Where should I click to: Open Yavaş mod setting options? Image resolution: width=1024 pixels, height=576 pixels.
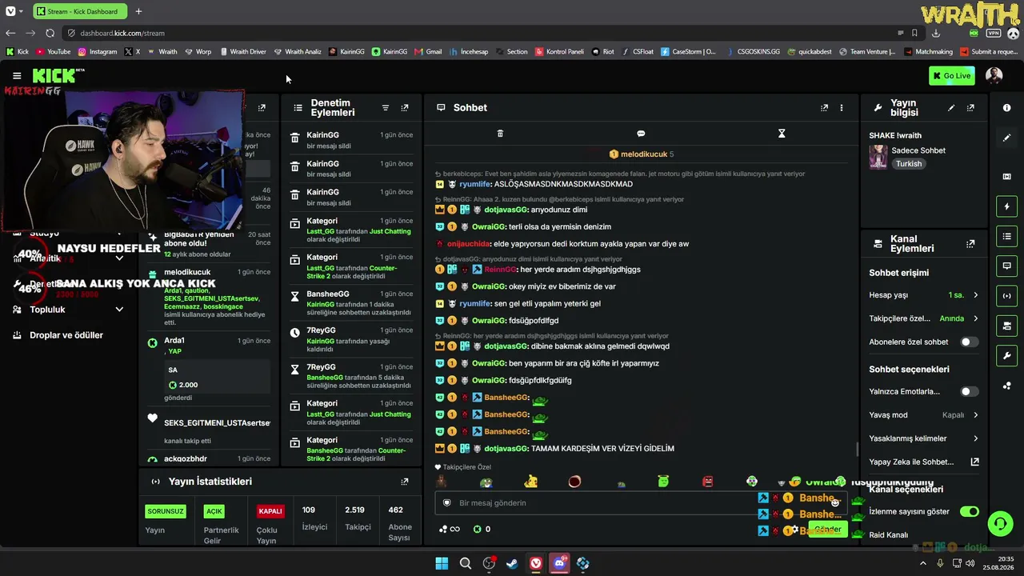[924, 415]
